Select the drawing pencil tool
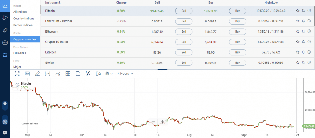 pos(37,74)
